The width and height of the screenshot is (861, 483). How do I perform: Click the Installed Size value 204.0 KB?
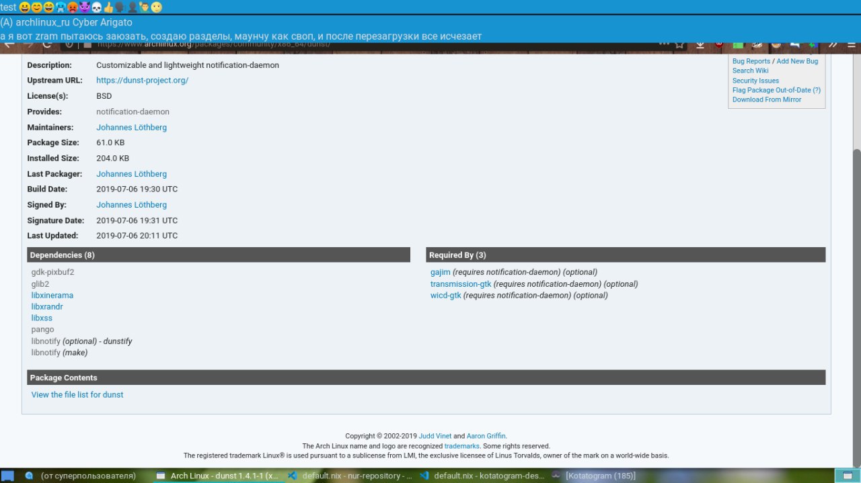coord(112,159)
